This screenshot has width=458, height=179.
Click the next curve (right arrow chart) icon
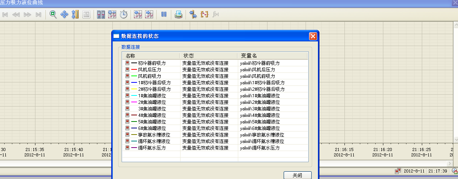(149, 15)
